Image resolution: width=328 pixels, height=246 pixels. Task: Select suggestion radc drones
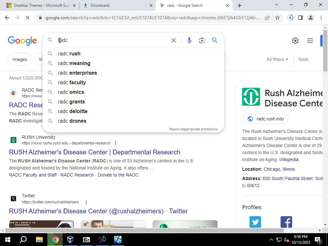click(134, 121)
